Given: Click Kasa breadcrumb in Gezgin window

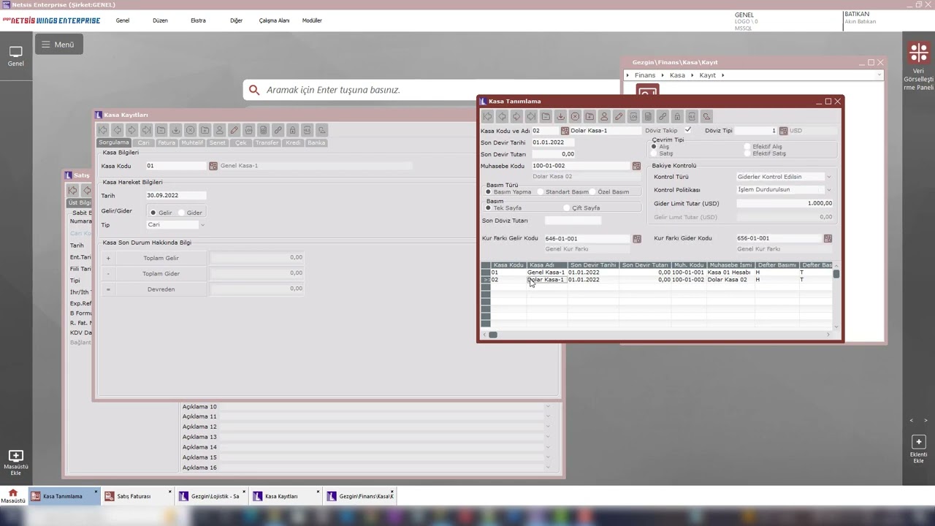Looking at the screenshot, I should coord(677,75).
